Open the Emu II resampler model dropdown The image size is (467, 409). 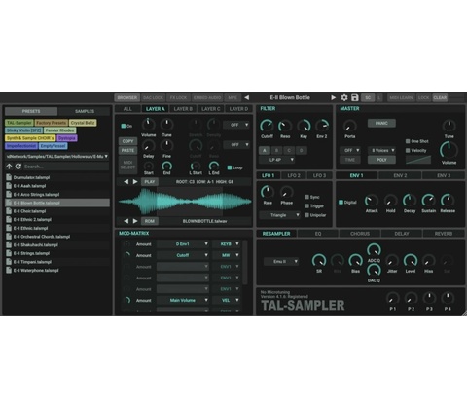tap(281, 261)
